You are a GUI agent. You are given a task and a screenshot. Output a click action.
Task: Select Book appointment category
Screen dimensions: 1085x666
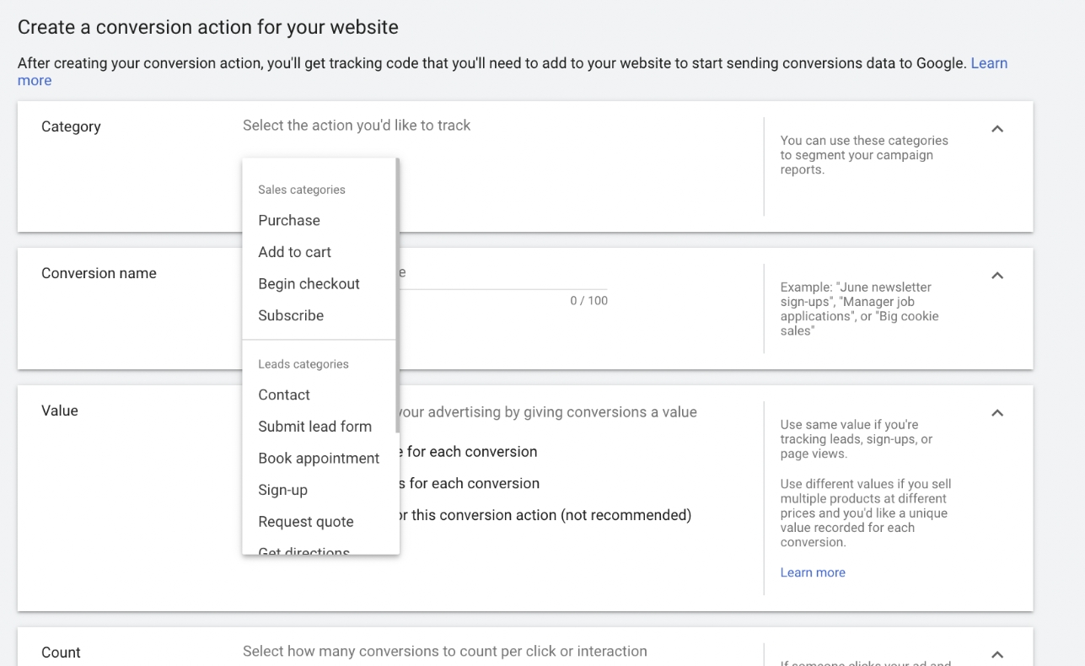[x=319, y=459]
